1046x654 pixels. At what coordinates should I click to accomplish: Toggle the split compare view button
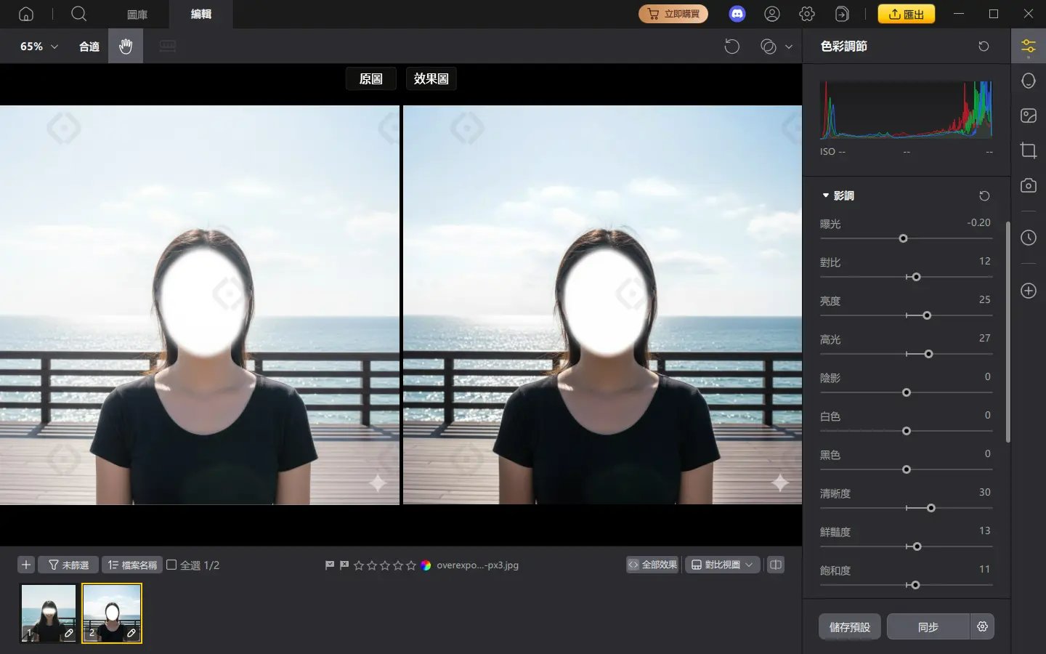click(776, 565)
